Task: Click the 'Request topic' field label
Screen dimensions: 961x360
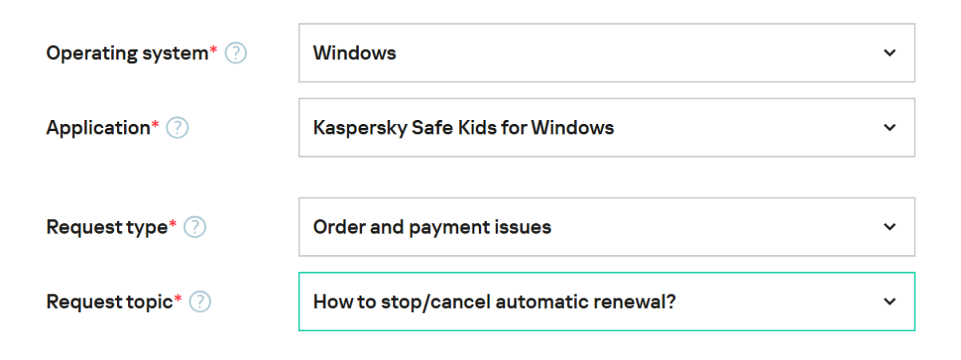Action: (x=110, y=302)
